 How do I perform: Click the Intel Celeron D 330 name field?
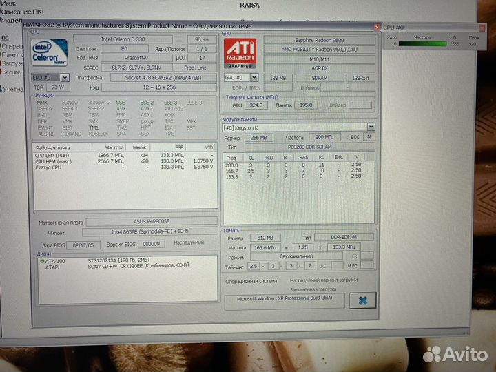click(123, 39)
